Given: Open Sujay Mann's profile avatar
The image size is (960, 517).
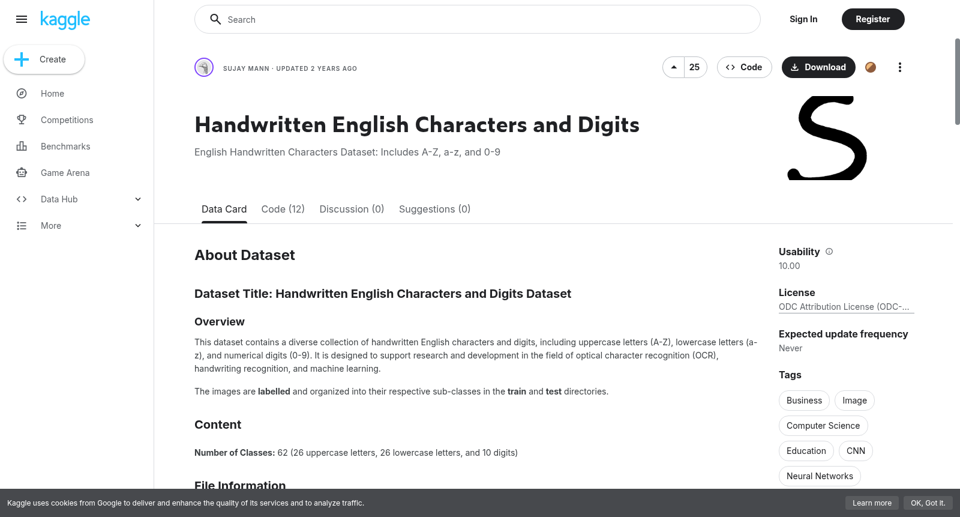Looking at the screenshot, I should point(204,67).
